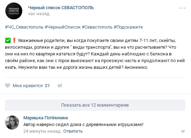Open the post timestamp 'час назад'
The image size is (191, 138).
[39, 14]
